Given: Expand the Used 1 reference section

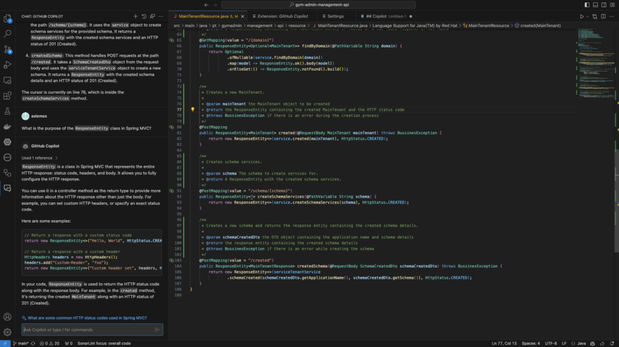Looking at the screenshot, I should [x=39, y=158].
